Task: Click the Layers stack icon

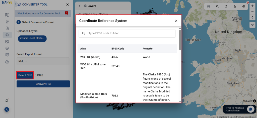Action: 85,6
